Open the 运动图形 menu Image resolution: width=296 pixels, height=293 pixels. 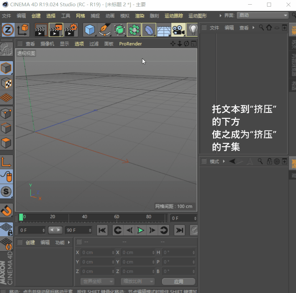point(198,16)
